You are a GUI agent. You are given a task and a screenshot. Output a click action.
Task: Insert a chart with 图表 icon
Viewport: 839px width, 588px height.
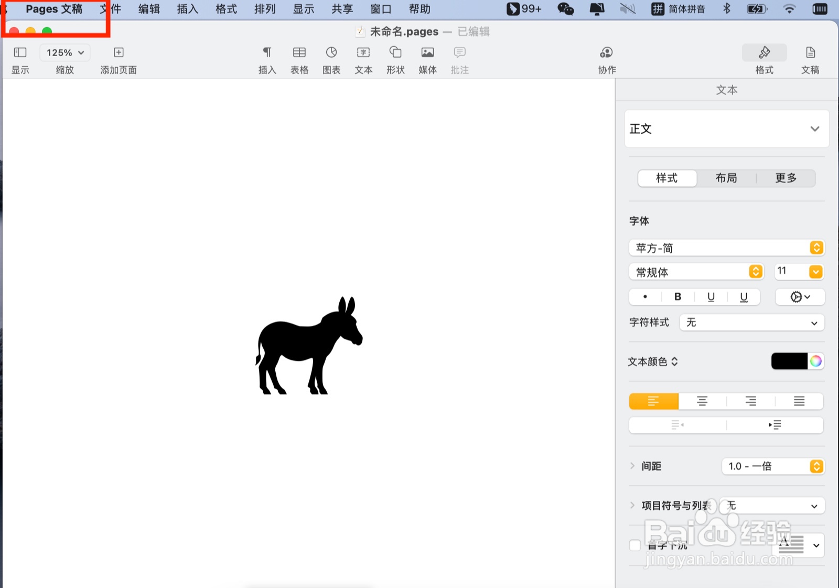point(331,52)
